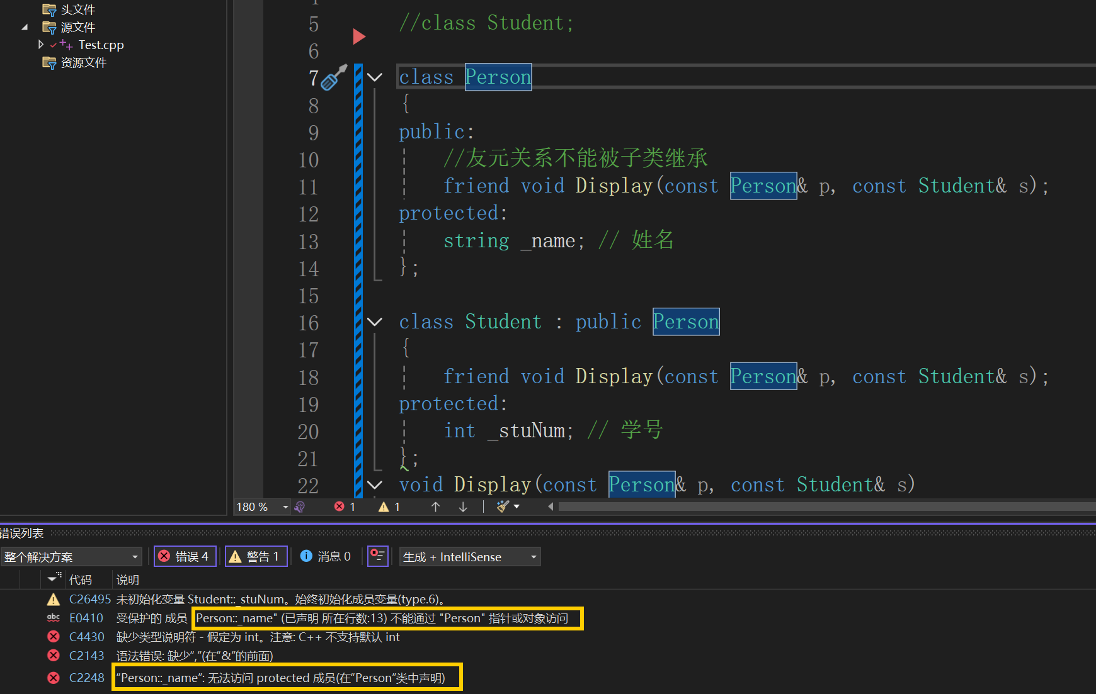Click the red error icon on row C2143
Image resolution: width=1096 pixels, height=694 pixels.
pyautogui.click(x=54, y=656)
